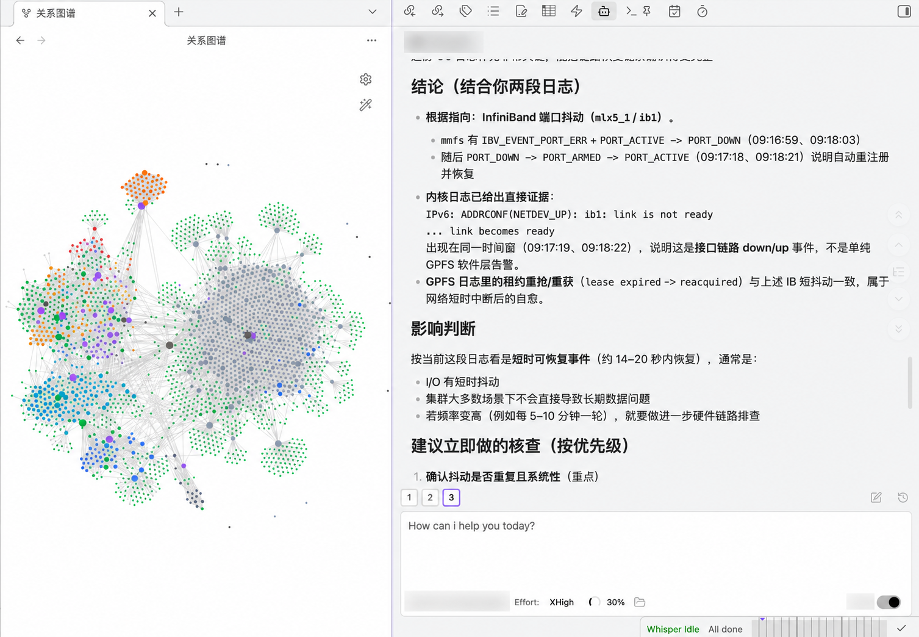Image resolution: width=919 pixels, height=637 pixels.
Task: Open the calendar check icon
Action: [x=674, y=11]
